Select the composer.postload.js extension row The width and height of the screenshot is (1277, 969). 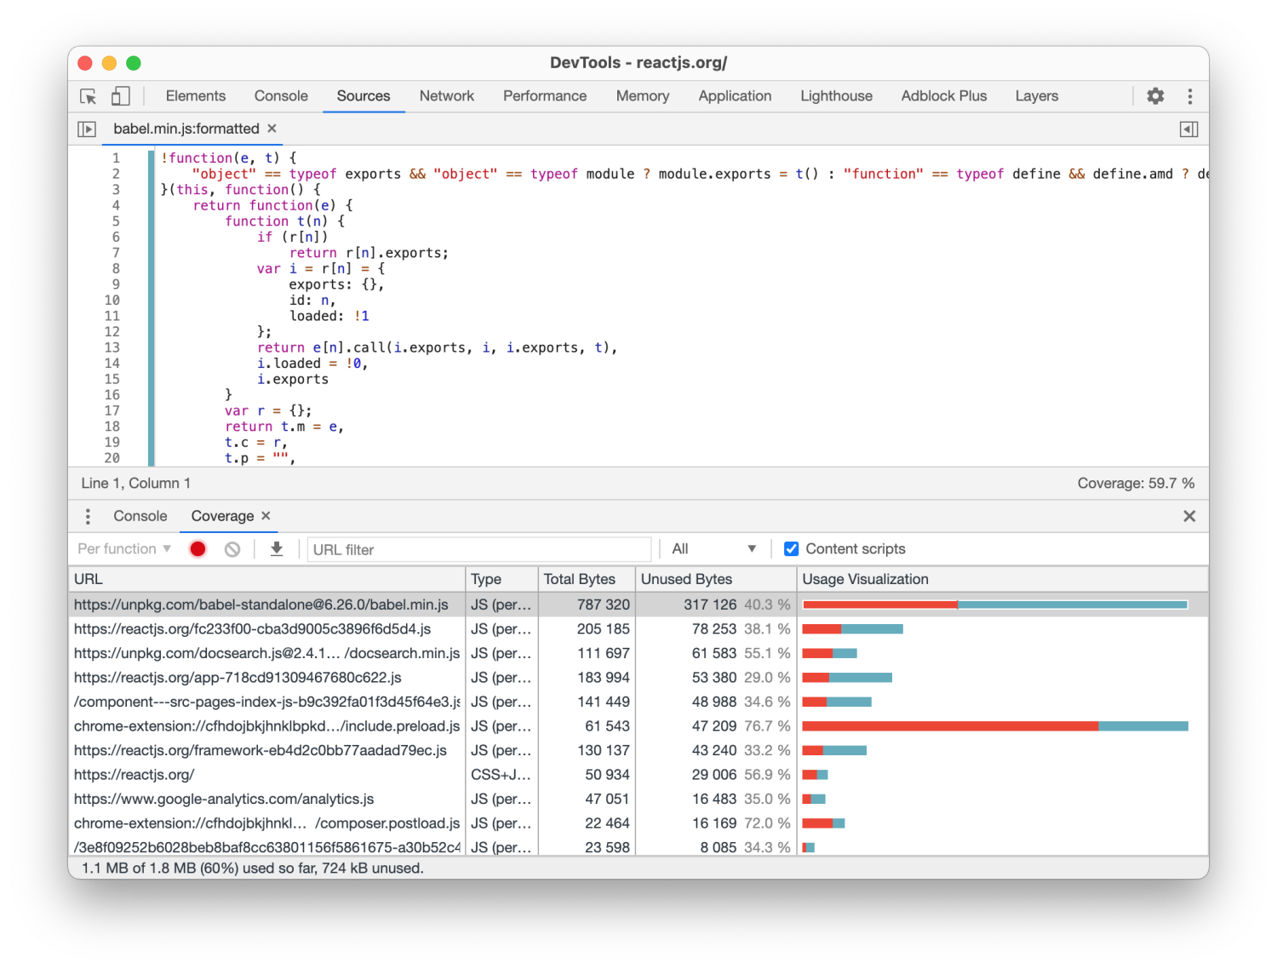pos(638,823)
